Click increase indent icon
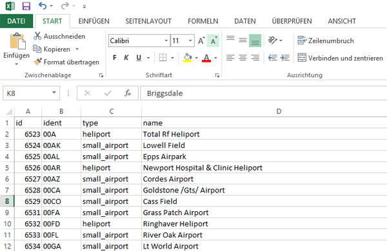This screenshot has height=251, width=387. (285, 58)
